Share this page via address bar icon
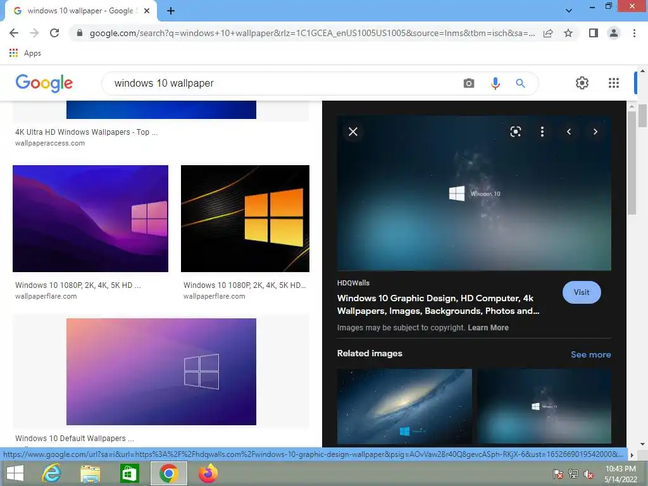 (x=548, y=33)
